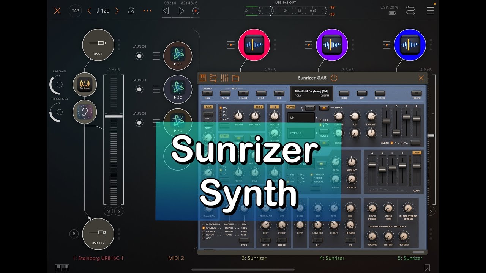Rewind the transport to start
This screenshot has width=486, height=273.
(166, 11)
